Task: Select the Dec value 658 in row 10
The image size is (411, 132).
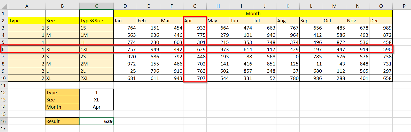Action: (381, 78)
